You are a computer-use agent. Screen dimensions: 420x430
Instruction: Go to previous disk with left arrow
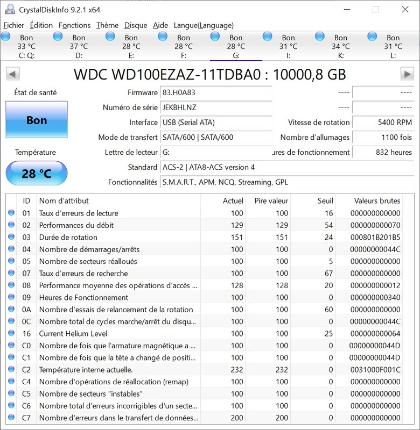(13, 74)
